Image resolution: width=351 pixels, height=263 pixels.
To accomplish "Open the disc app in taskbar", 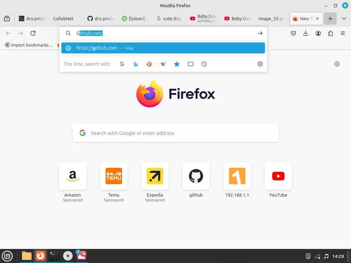I will (x=68, y=256).
